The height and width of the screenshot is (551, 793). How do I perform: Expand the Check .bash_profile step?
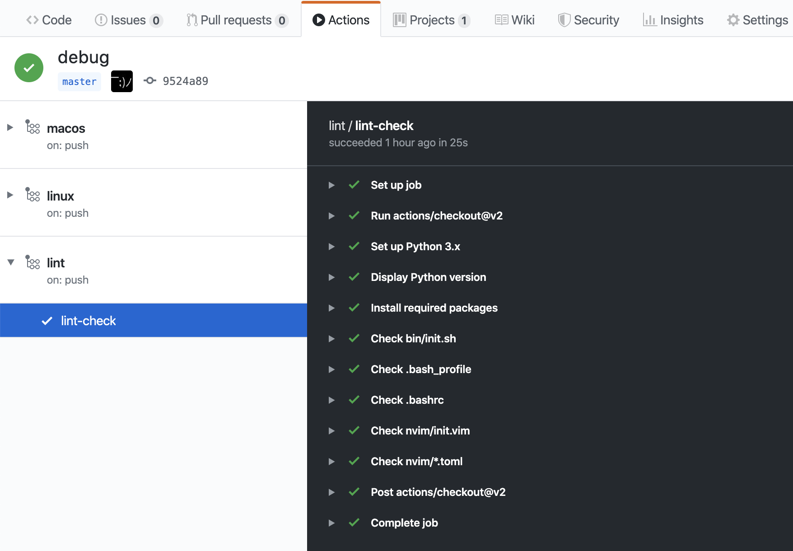click(x=331, y=369)
